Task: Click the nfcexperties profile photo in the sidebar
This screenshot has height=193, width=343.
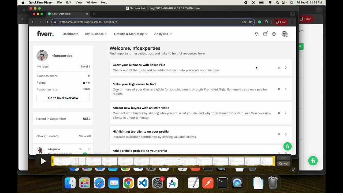Action: pyautogui.click(x=42, y=56)
